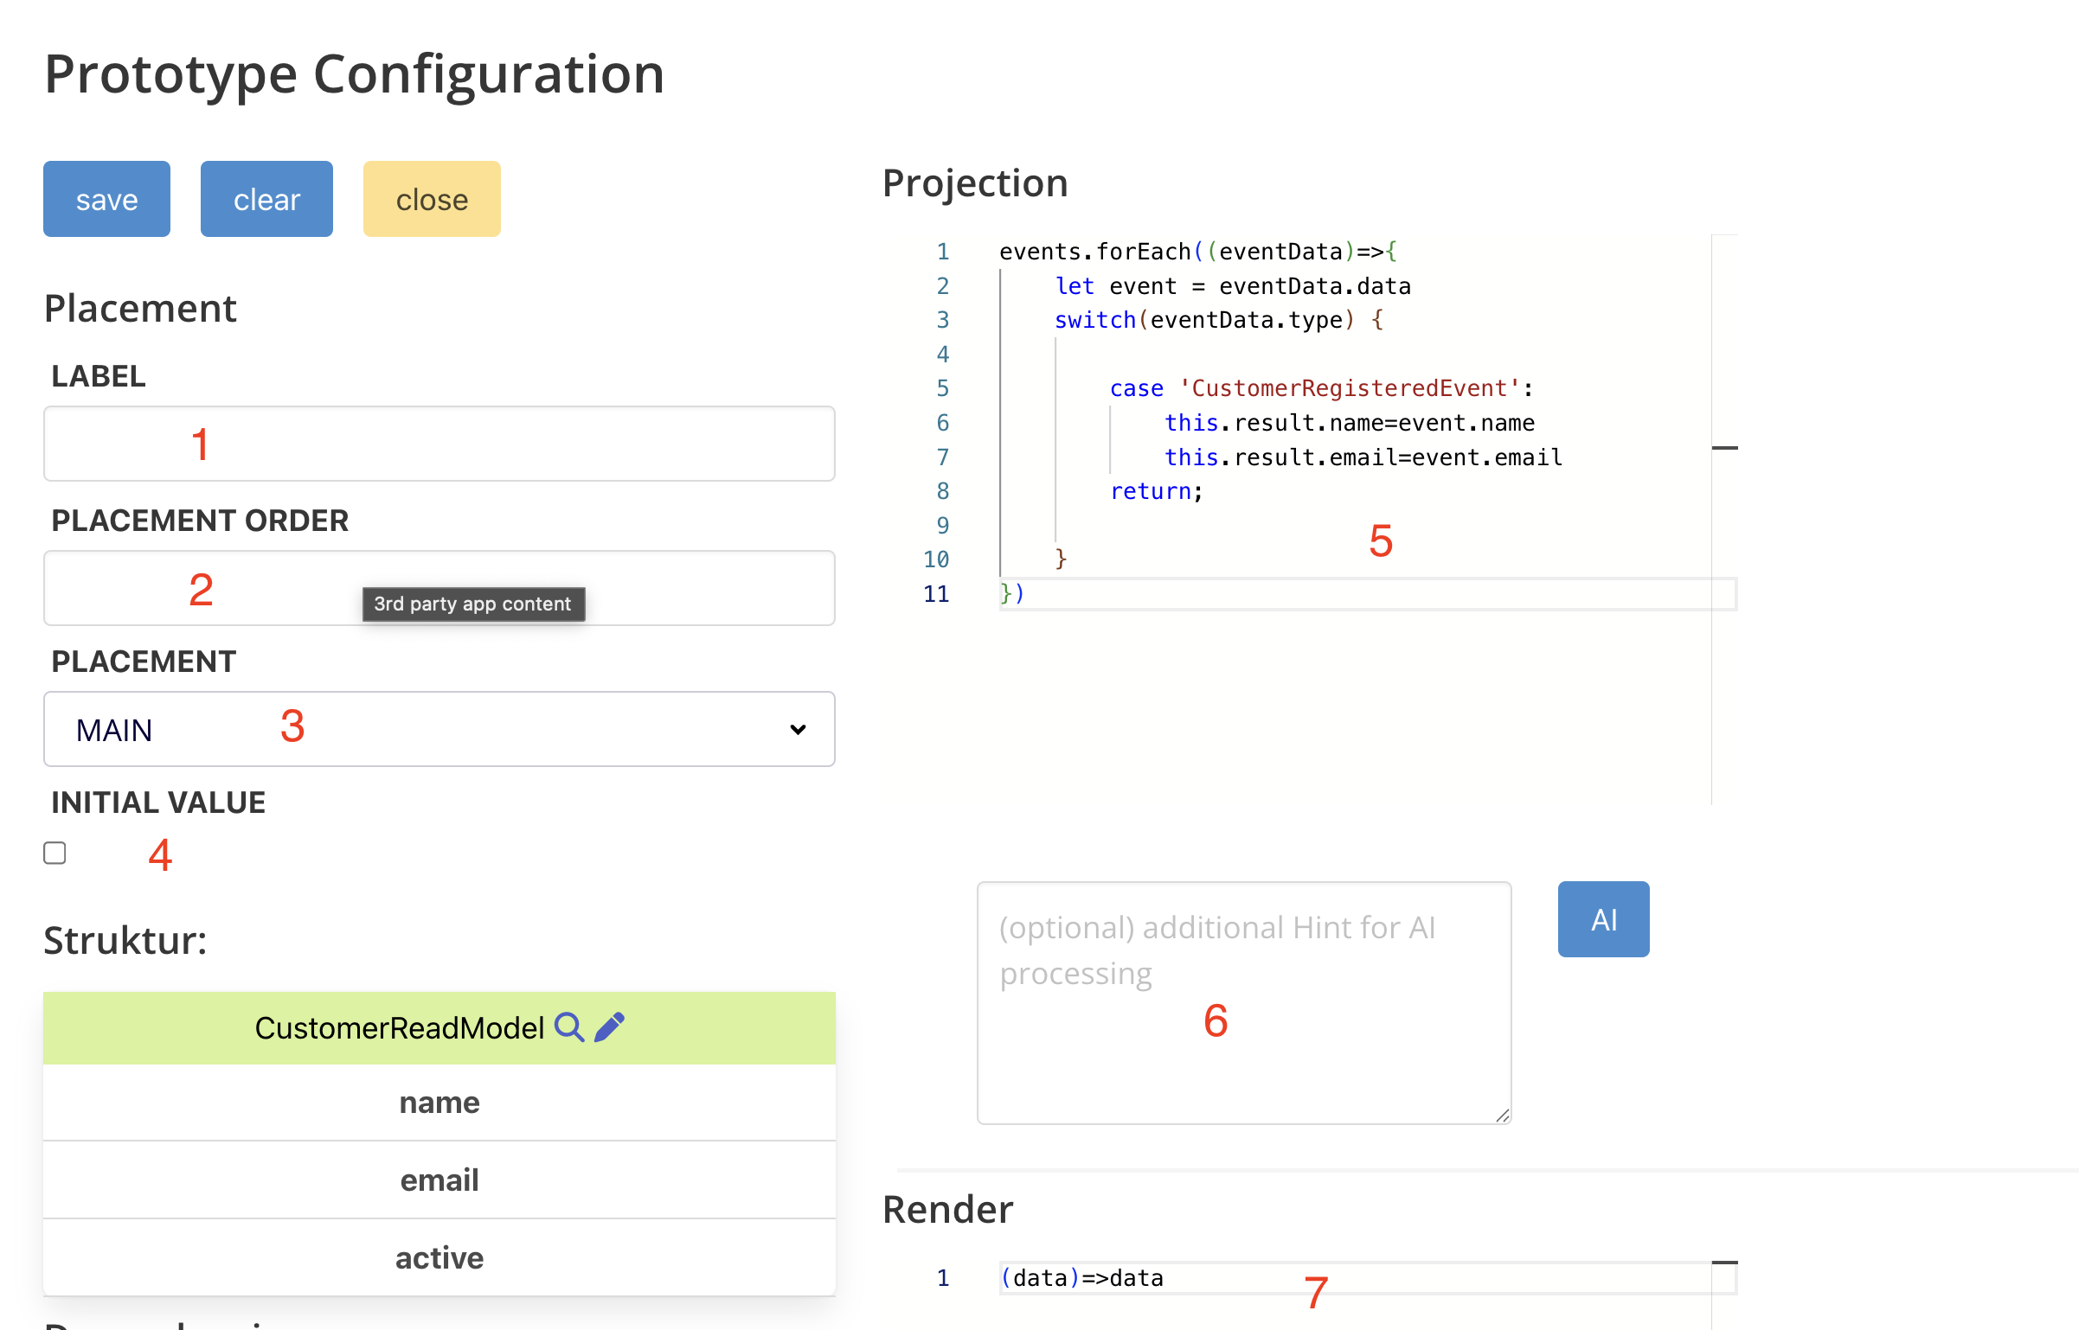Focus the Label text input

[438, 444]
